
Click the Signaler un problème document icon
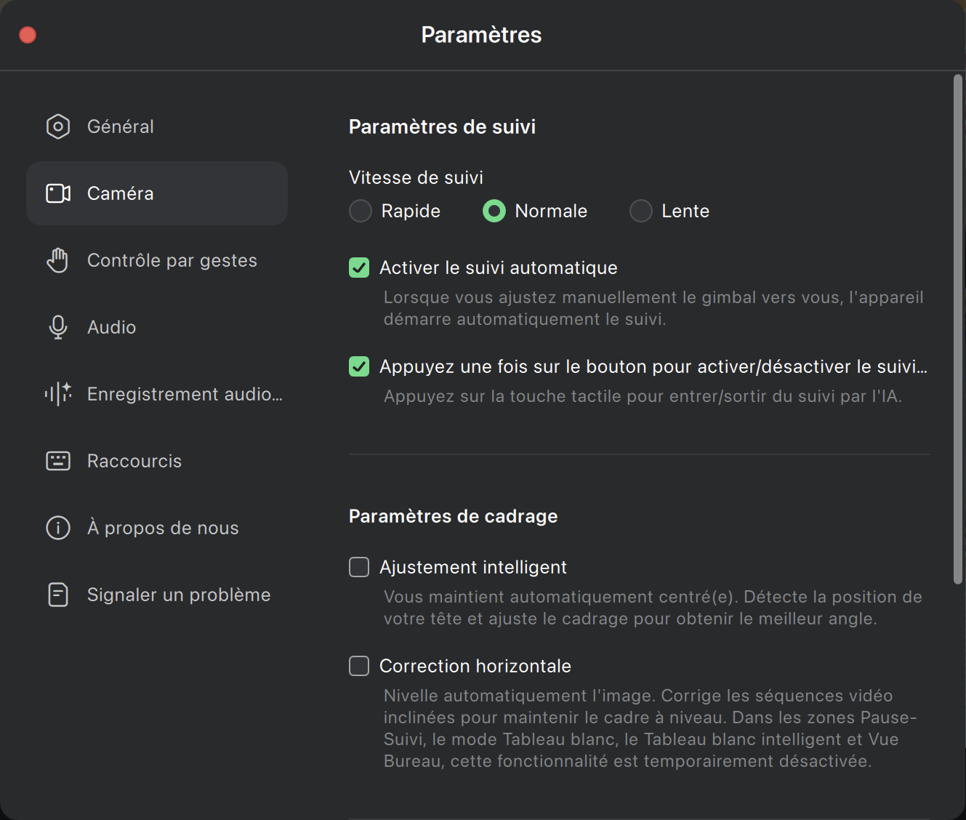pyautogui.click(x=58, y=595)
